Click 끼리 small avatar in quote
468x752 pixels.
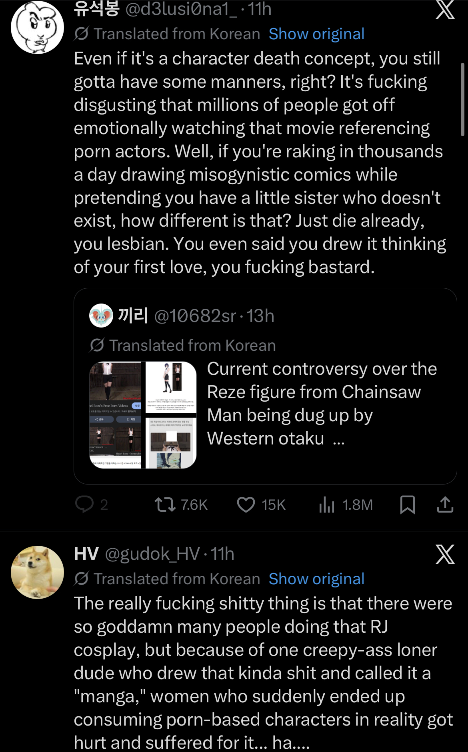pyautogui.click(x=101, y=316)
